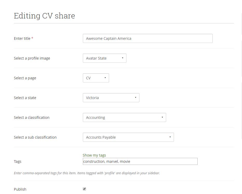Click the 'Select a profile image' label
The height and width of the screenshot is (194, 242).
pos(32,58)
